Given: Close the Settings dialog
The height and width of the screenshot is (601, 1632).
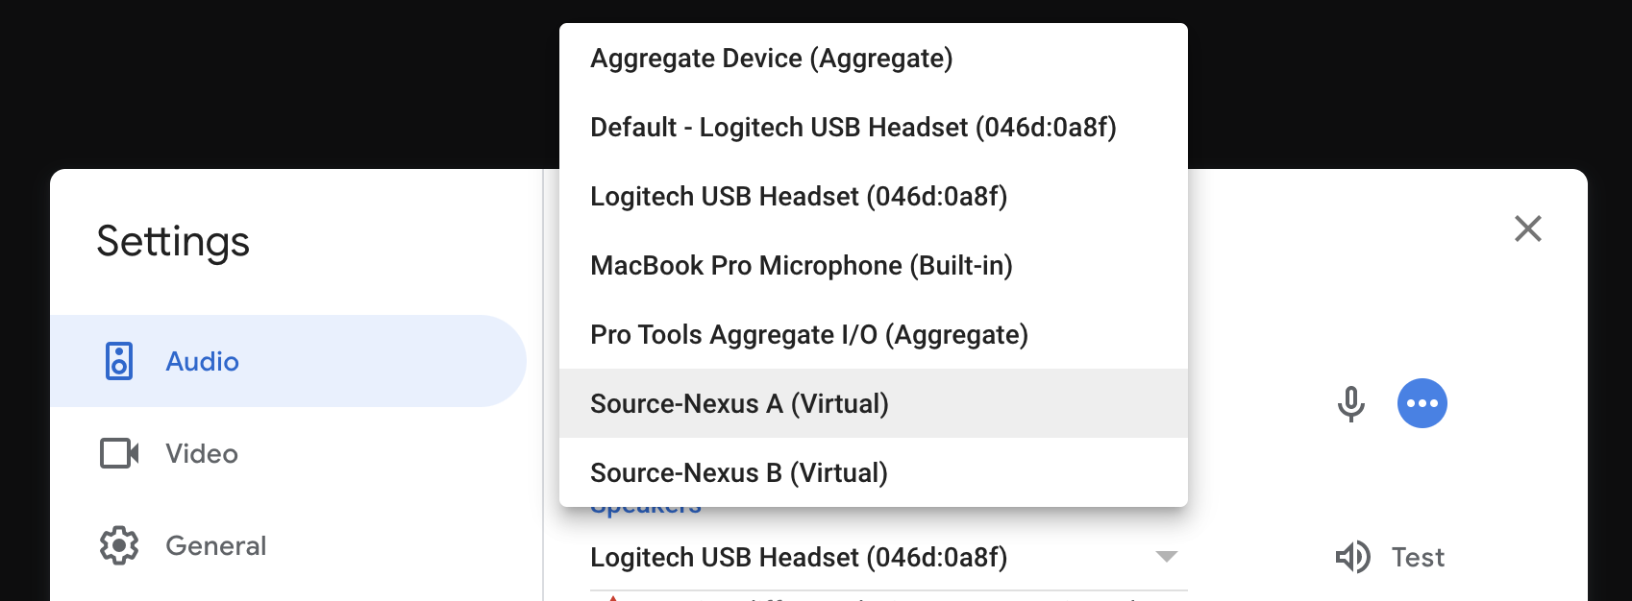Looking at the screenshot, I should click(1527, 228).
